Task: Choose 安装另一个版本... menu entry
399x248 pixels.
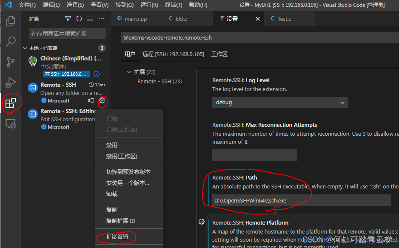Action: [129, 183]
